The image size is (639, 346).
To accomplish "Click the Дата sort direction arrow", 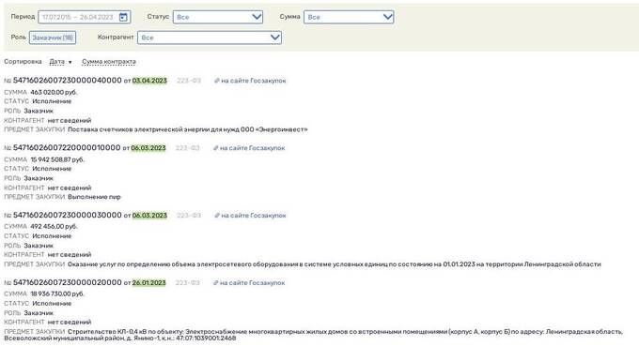I will point(70,62).
